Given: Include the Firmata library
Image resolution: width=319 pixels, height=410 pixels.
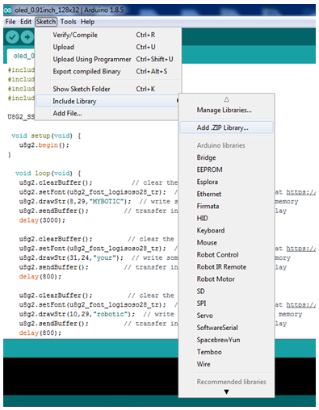Looking at the screenshot, I should point(226,206).
